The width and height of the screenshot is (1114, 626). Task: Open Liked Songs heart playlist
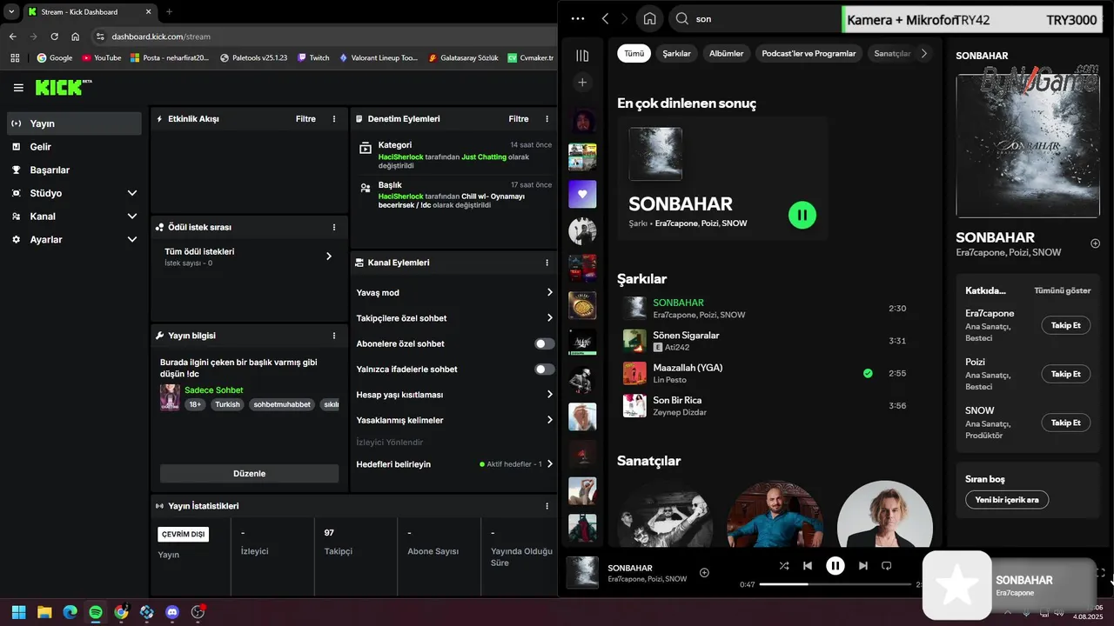(x=582, y=194)
